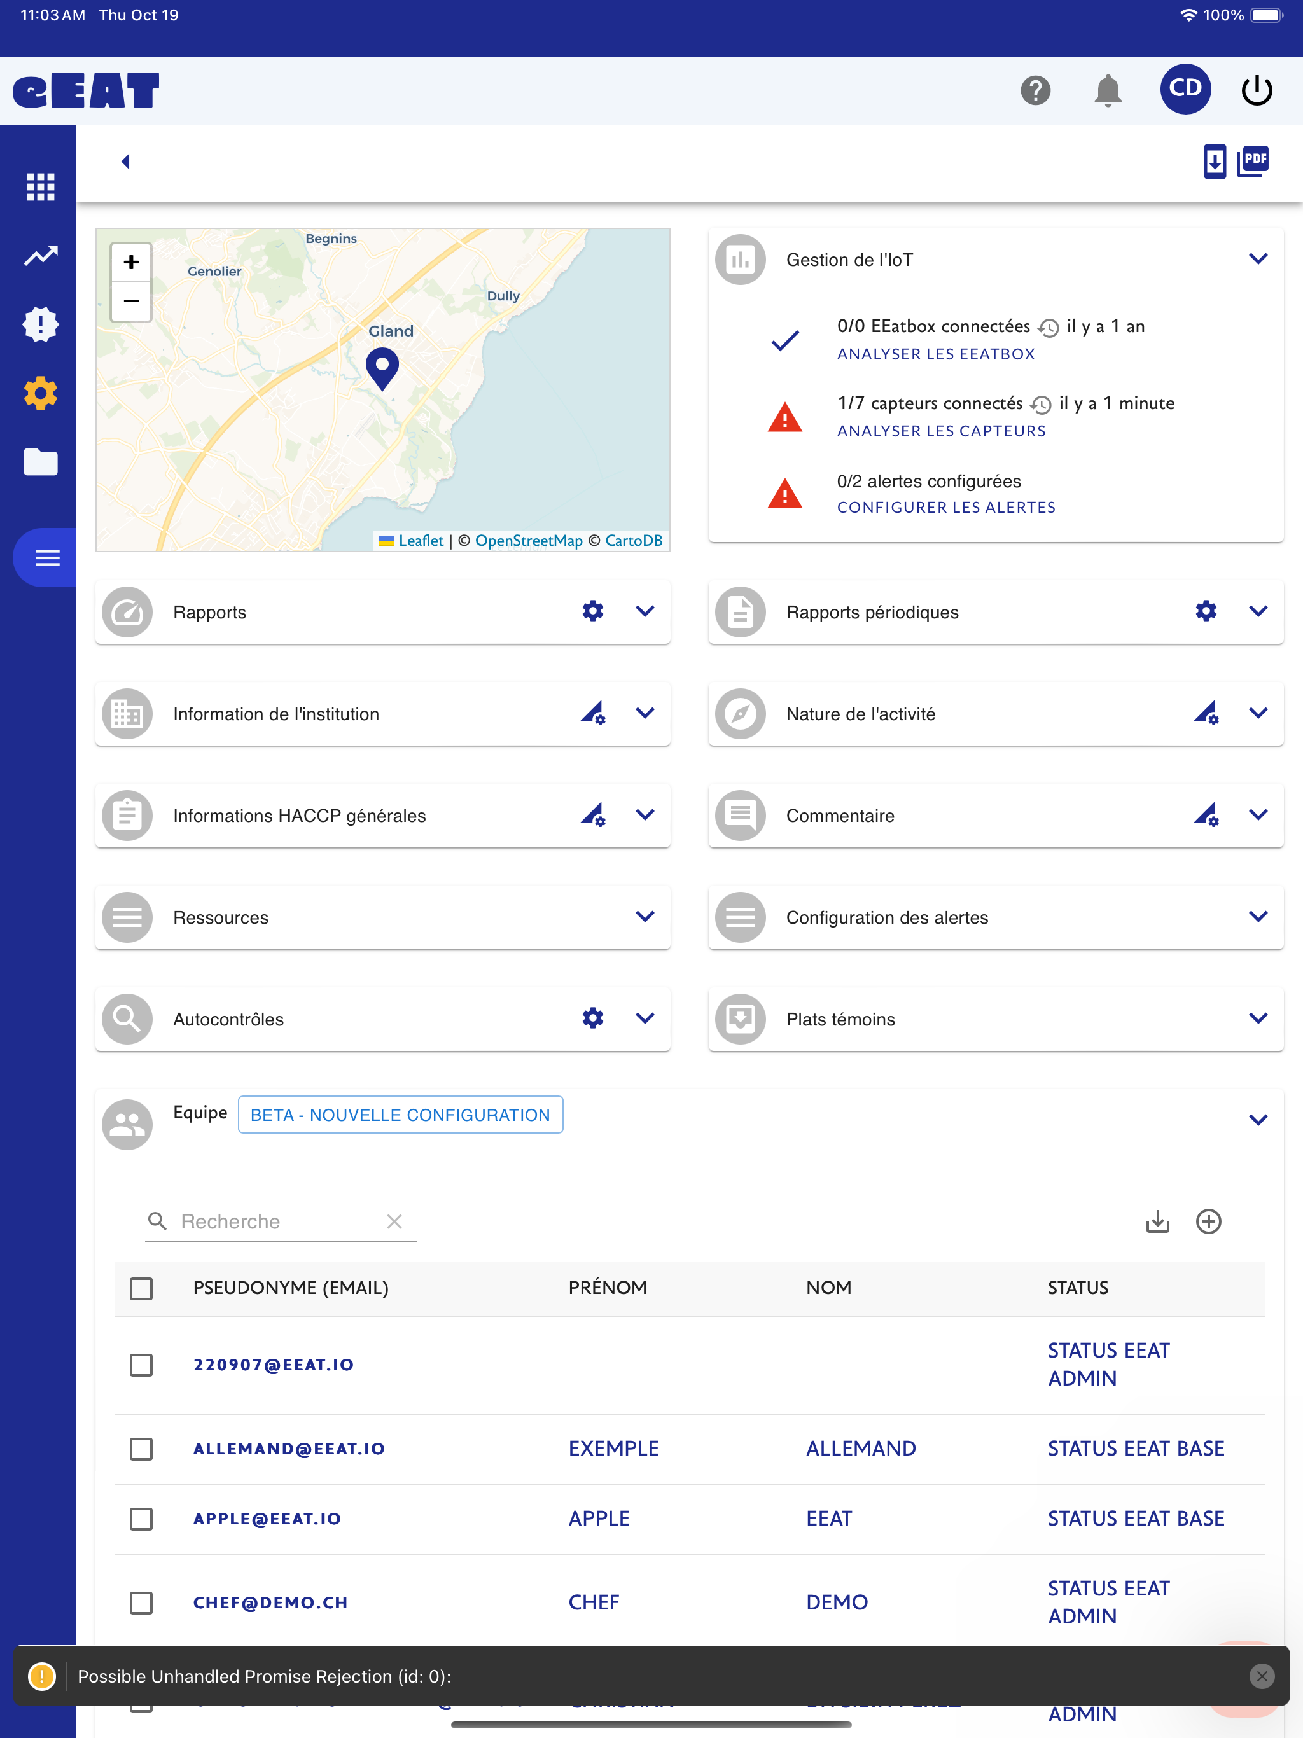The height and width of the screenshot is (1738, 1303).
Task: Open Rapports périodiques settings gear
Action: click(1206, 611)
